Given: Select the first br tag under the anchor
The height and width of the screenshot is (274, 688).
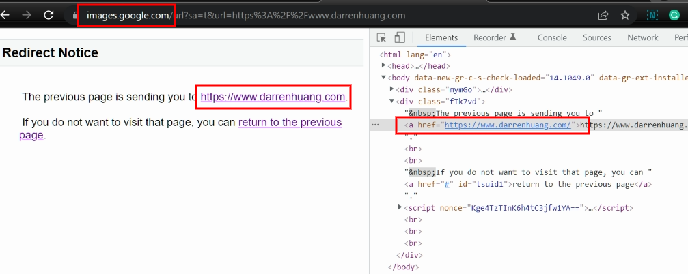Looking at the screenshot, I should click(413, 149).
